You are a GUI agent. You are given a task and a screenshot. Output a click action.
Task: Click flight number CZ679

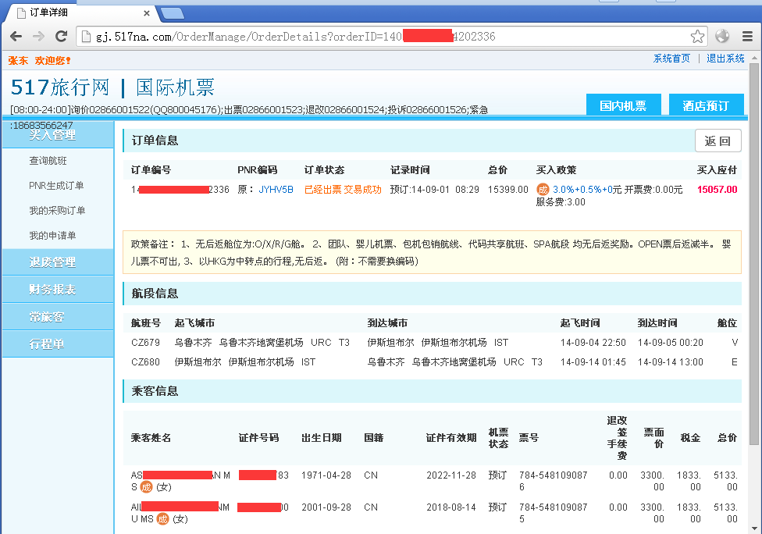pos(145,343)
